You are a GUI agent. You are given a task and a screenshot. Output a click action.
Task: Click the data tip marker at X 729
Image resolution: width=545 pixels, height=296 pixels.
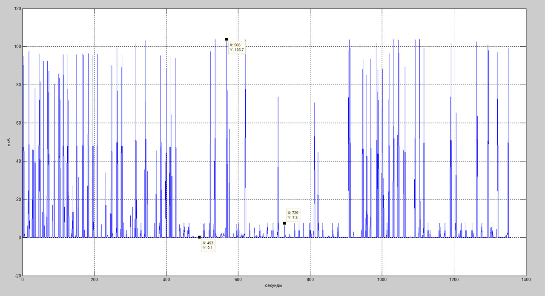coord(284,223)
